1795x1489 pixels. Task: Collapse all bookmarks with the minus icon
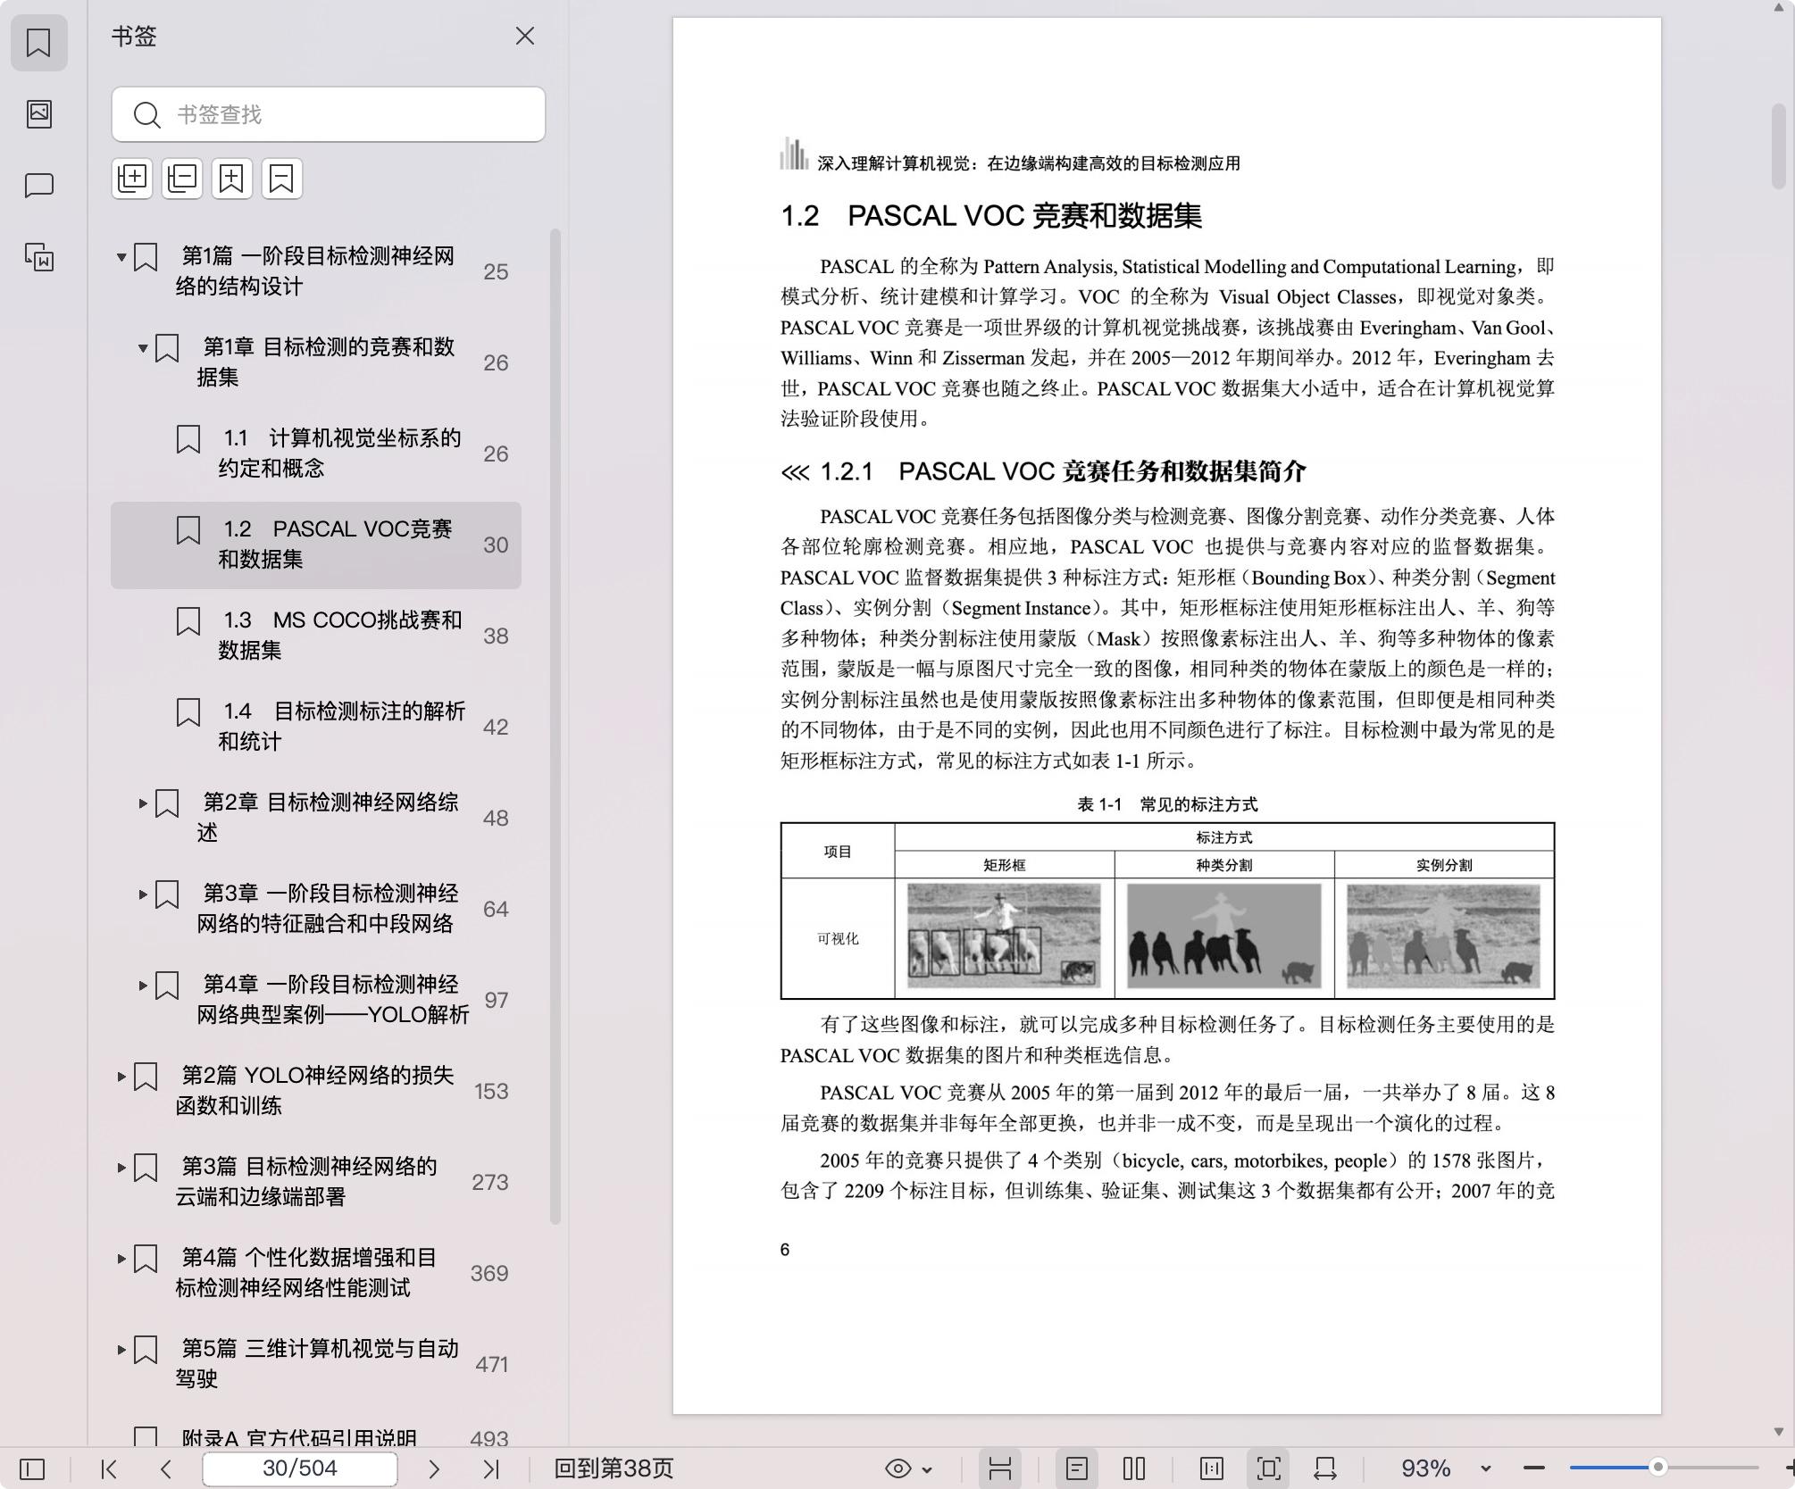(182, 178)
